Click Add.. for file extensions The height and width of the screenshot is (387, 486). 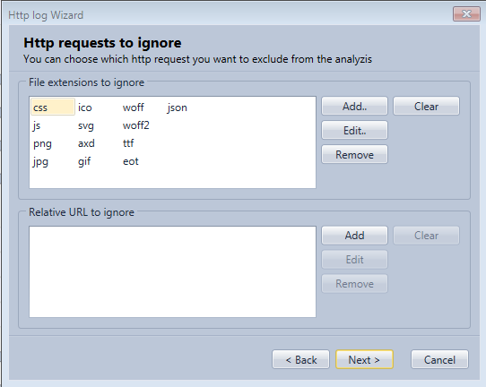tap(354, 107)
